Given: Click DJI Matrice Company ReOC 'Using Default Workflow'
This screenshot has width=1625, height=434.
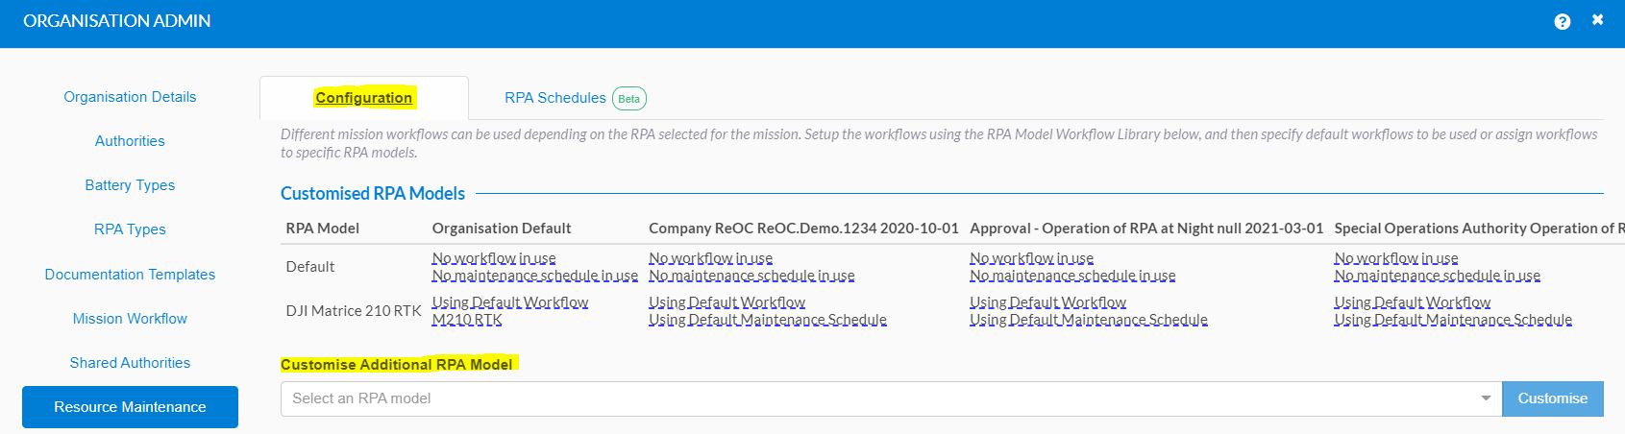Looking at the screenshot, I should pyautogui.click(x=727, y=302).
